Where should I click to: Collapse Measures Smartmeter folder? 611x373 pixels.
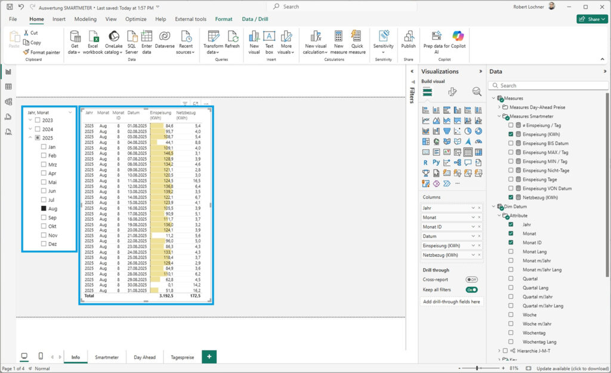(x=499, y=116)
